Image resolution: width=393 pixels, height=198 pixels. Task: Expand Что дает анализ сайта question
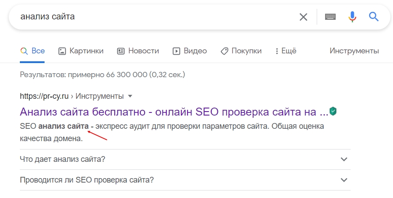point(185,159)
